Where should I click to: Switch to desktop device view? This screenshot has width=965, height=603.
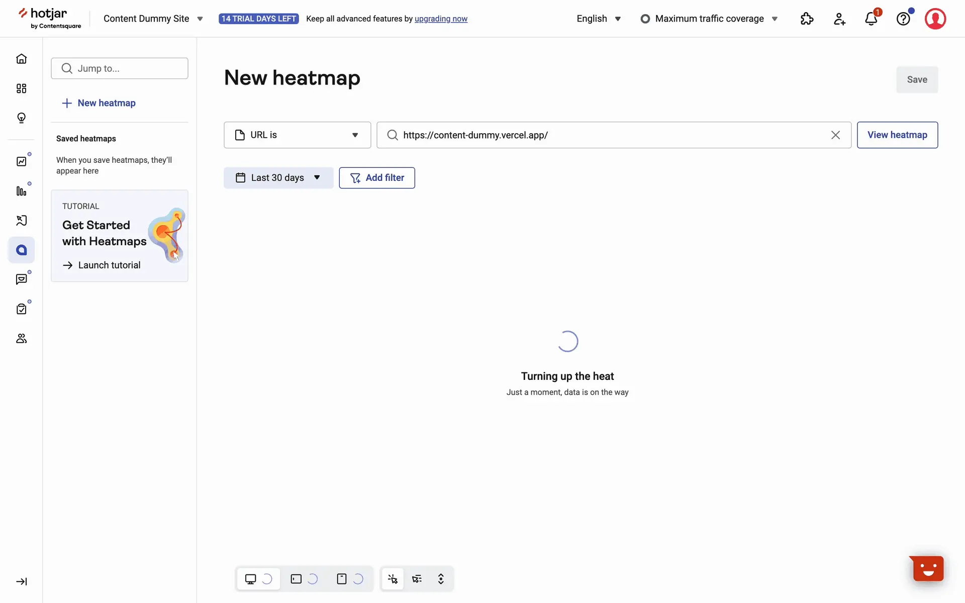pos(250,579)
